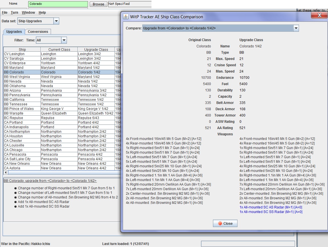Open the File menu

(5, 13)
